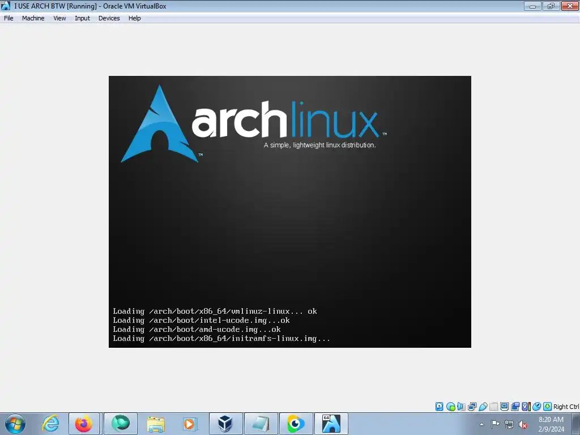This screenshot has width=580, height=435.
Task: Open the Help menu
Action: 134,18
